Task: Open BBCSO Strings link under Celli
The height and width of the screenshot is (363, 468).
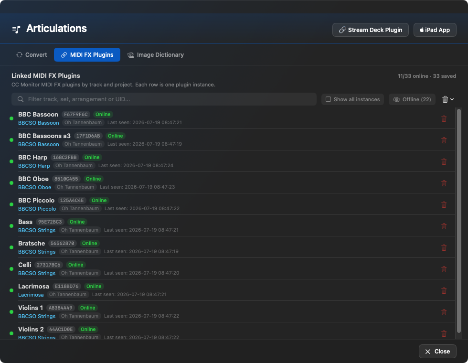Action: 37,273
